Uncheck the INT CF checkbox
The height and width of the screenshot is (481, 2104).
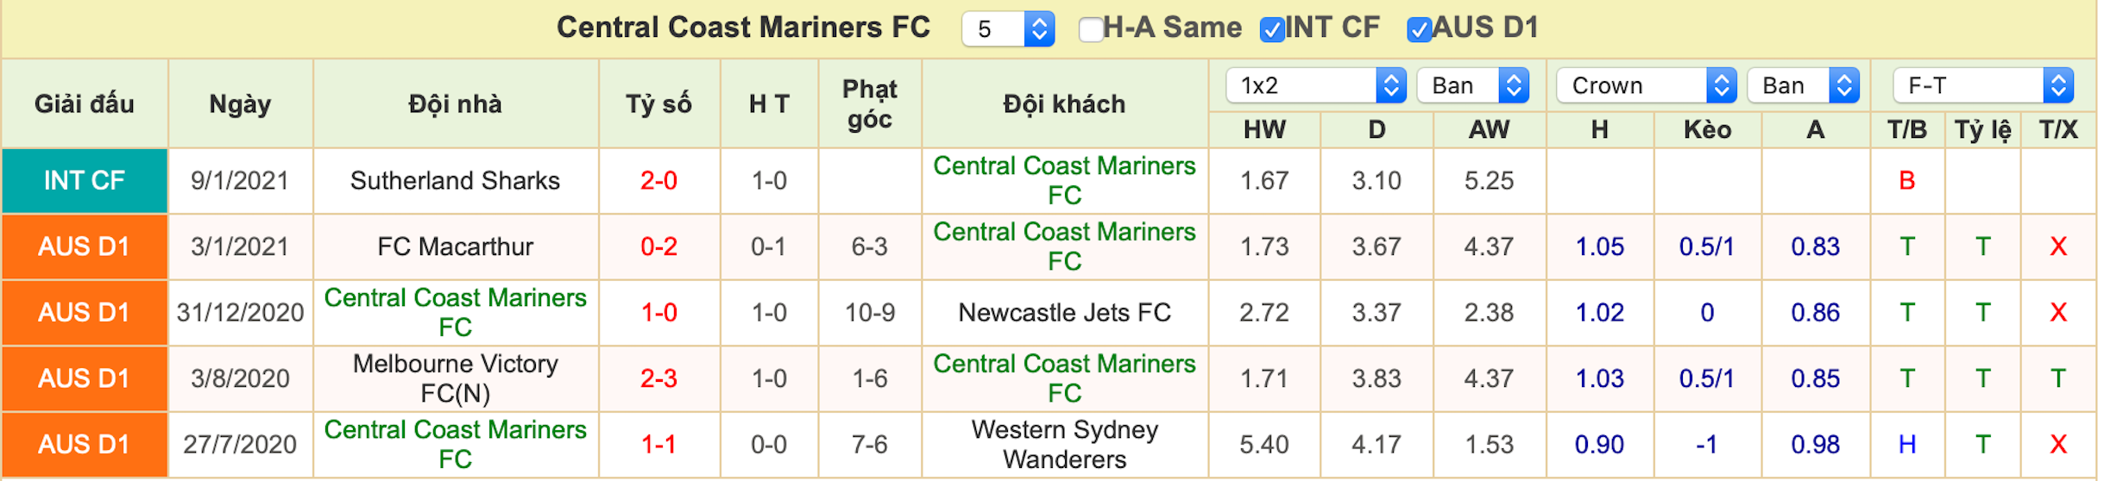[1272, 29]
